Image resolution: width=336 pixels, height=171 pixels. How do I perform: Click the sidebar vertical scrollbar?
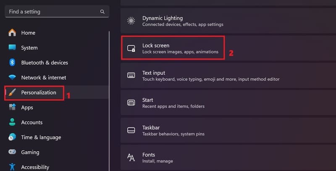tap(109, 101)
